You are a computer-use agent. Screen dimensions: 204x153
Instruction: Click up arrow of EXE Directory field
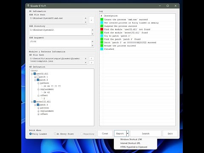tap(92, 30)
